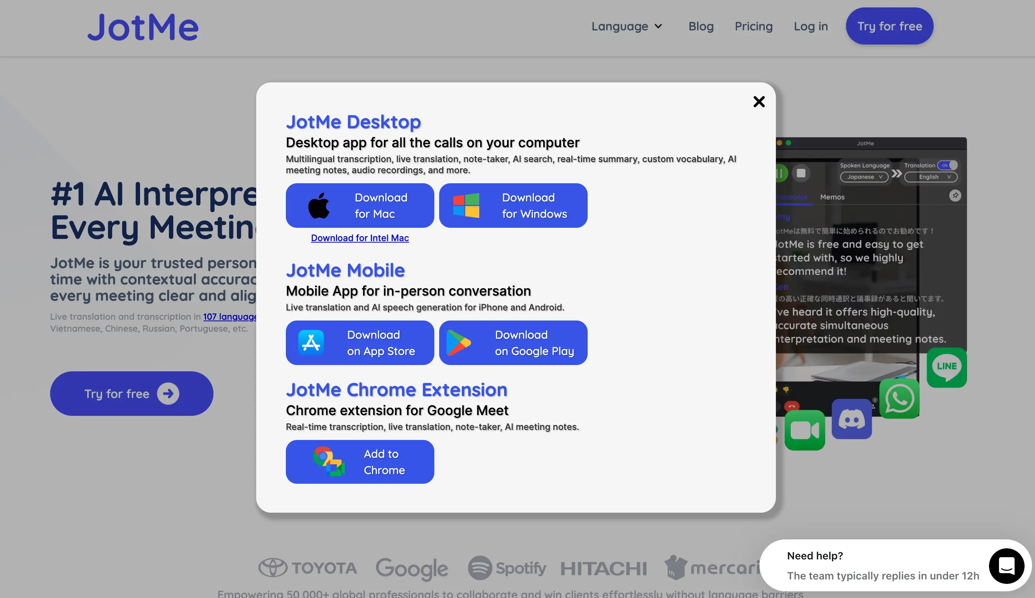1035x598 pixels.
Task: Switch to the Memos tab
Action: coord(833,197)
